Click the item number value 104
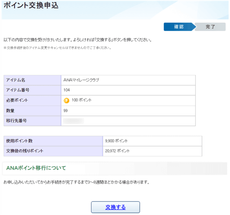The image size is (230, 215). coord(67,90)
